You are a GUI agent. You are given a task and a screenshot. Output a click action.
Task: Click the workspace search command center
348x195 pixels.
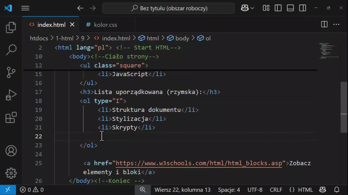(169, 8)
